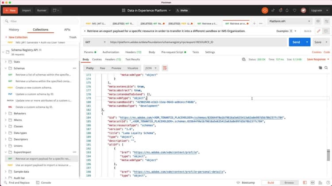
Task: Open tab options three-dots menu
Action: pos(261,23)
